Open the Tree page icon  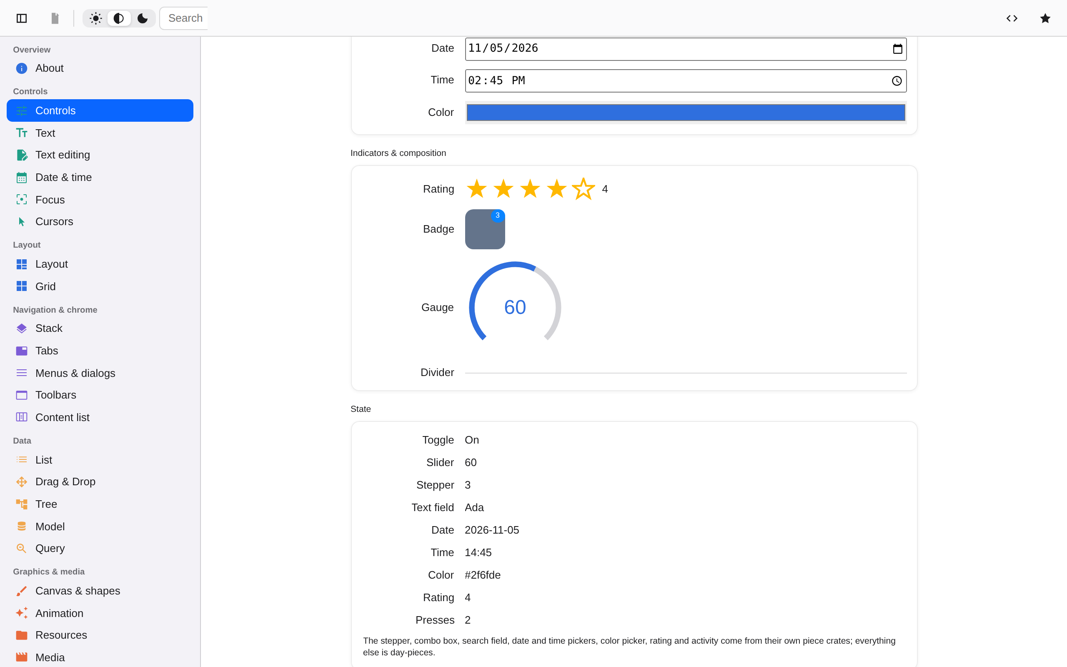[22, 504]
